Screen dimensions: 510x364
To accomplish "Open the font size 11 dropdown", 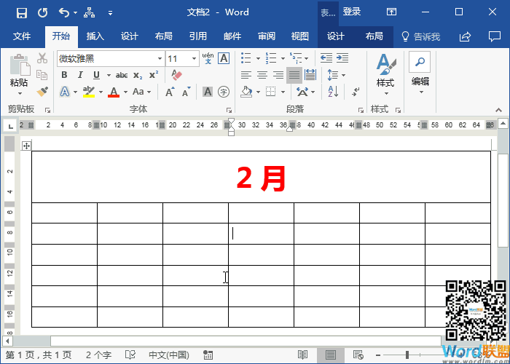I will click(195, 59).
